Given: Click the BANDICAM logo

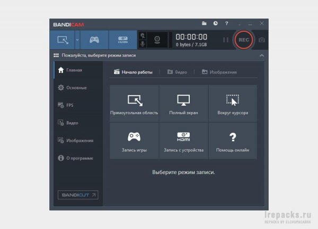Looking at the screenshot, I should pos(68,25).
